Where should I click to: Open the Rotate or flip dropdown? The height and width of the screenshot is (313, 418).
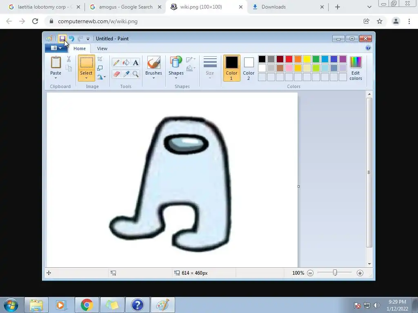[101, 77]
